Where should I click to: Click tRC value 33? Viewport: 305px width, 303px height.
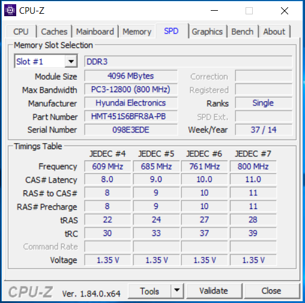pos(156,233)
